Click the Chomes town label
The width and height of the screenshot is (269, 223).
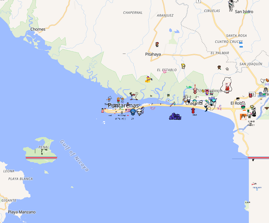(x=38, y=29)
